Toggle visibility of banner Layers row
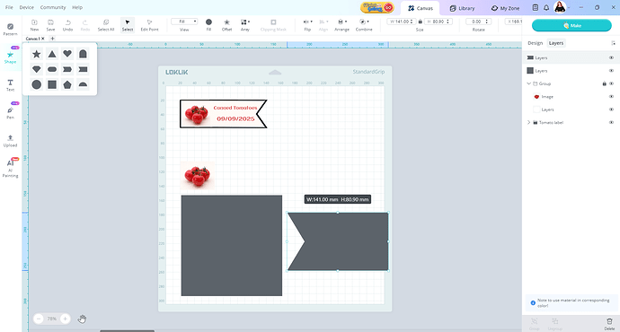Viewport: 620px width, 332px height. 611,57
